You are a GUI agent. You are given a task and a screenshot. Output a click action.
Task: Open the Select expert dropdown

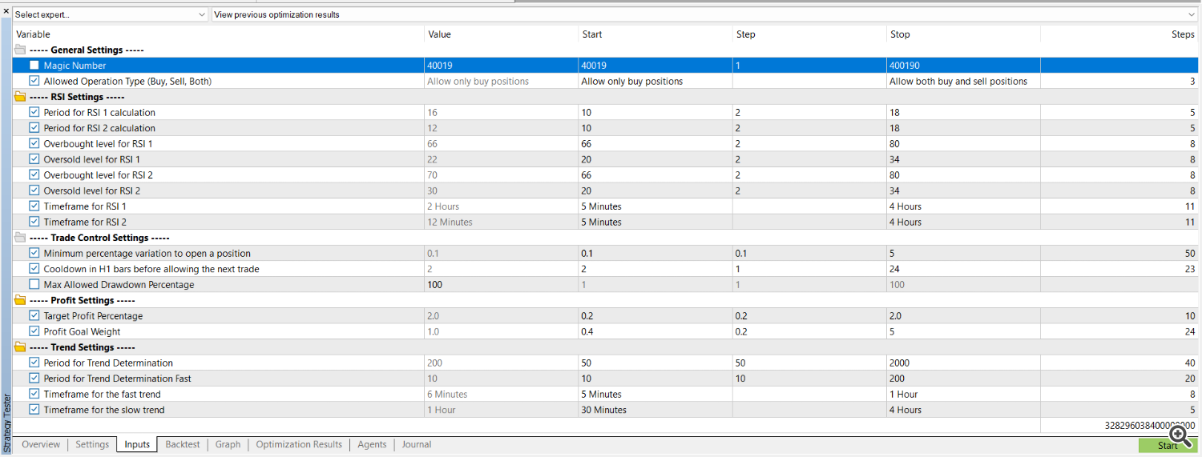coord(110,14)
